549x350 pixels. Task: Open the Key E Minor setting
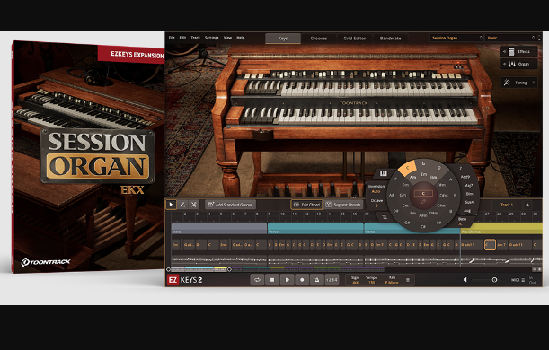coord(392,280)
